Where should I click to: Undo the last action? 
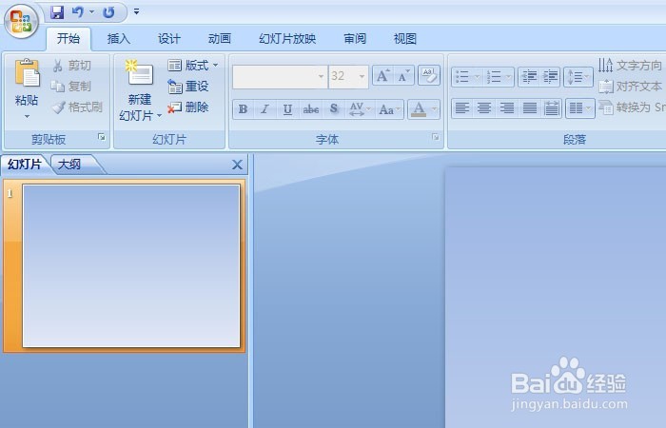tap(78, 11)
